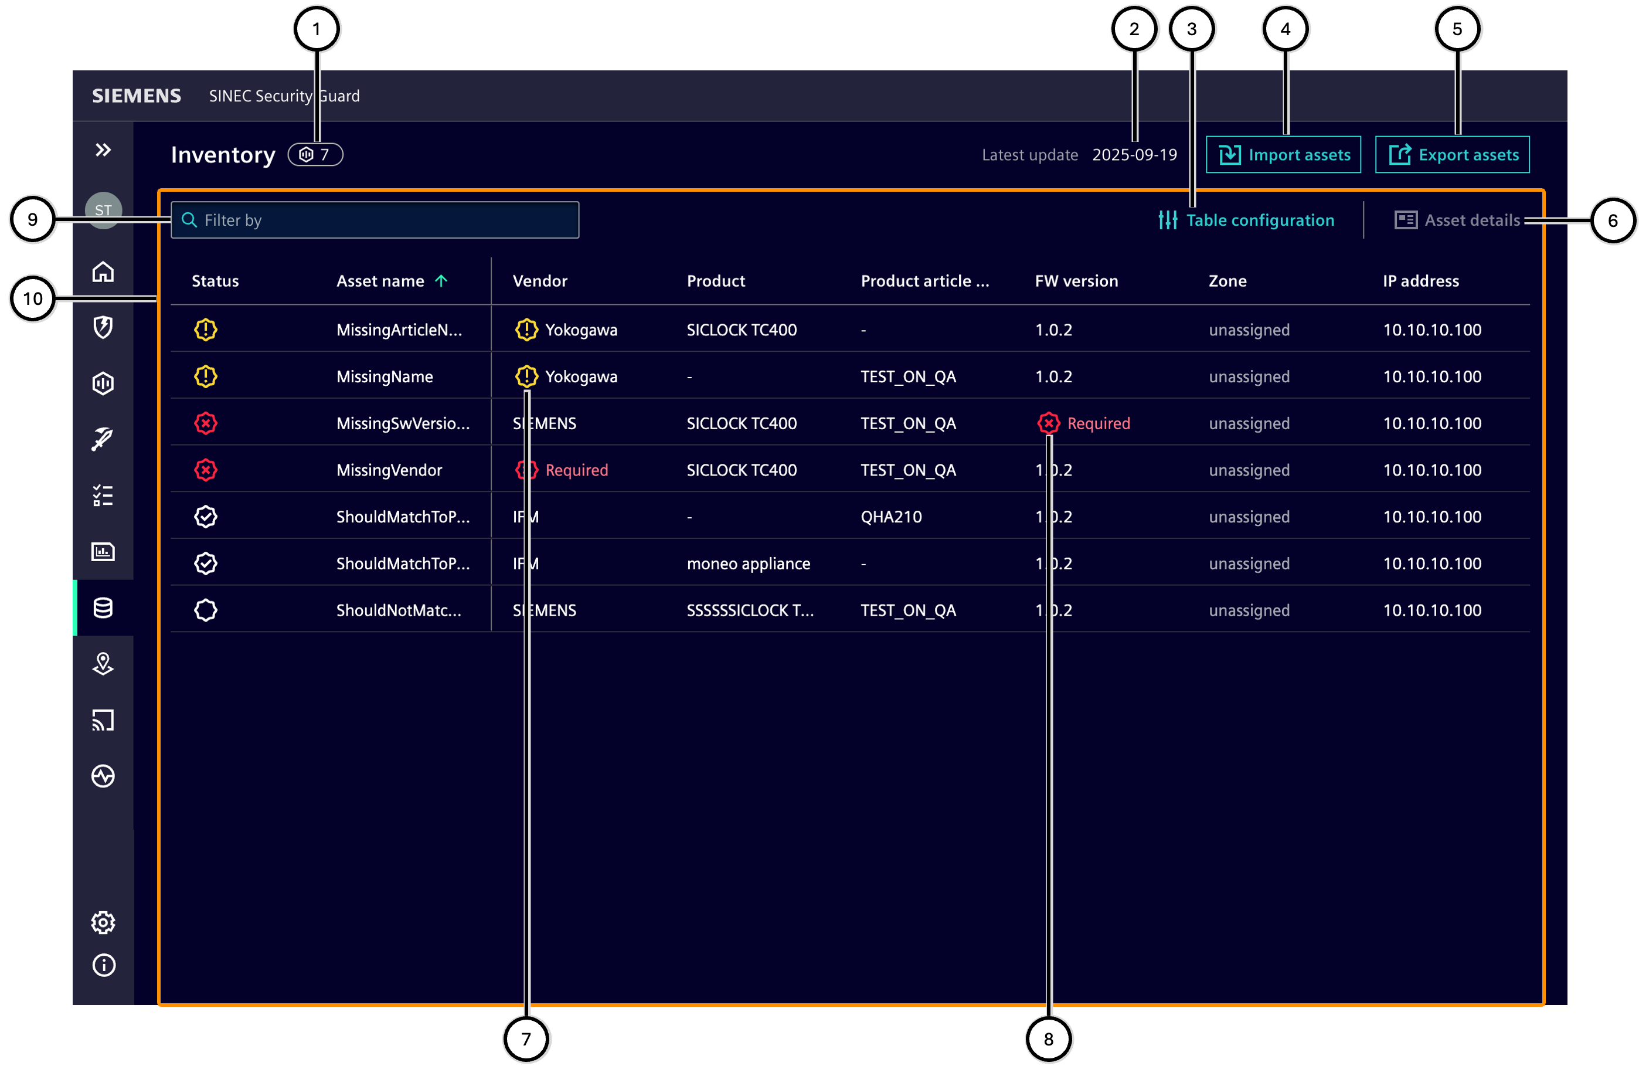This screenshot has width=1639, height=1066.
Task: Open the shield security icon in sidebar
Action: click(x=103, y=327)
